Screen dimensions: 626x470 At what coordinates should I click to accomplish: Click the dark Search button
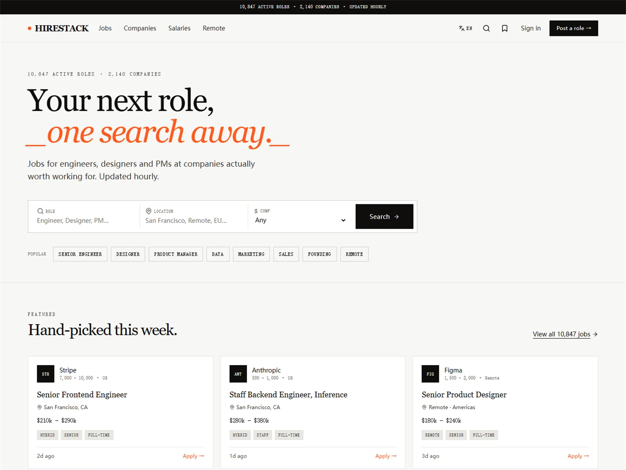tap(384, 217)
